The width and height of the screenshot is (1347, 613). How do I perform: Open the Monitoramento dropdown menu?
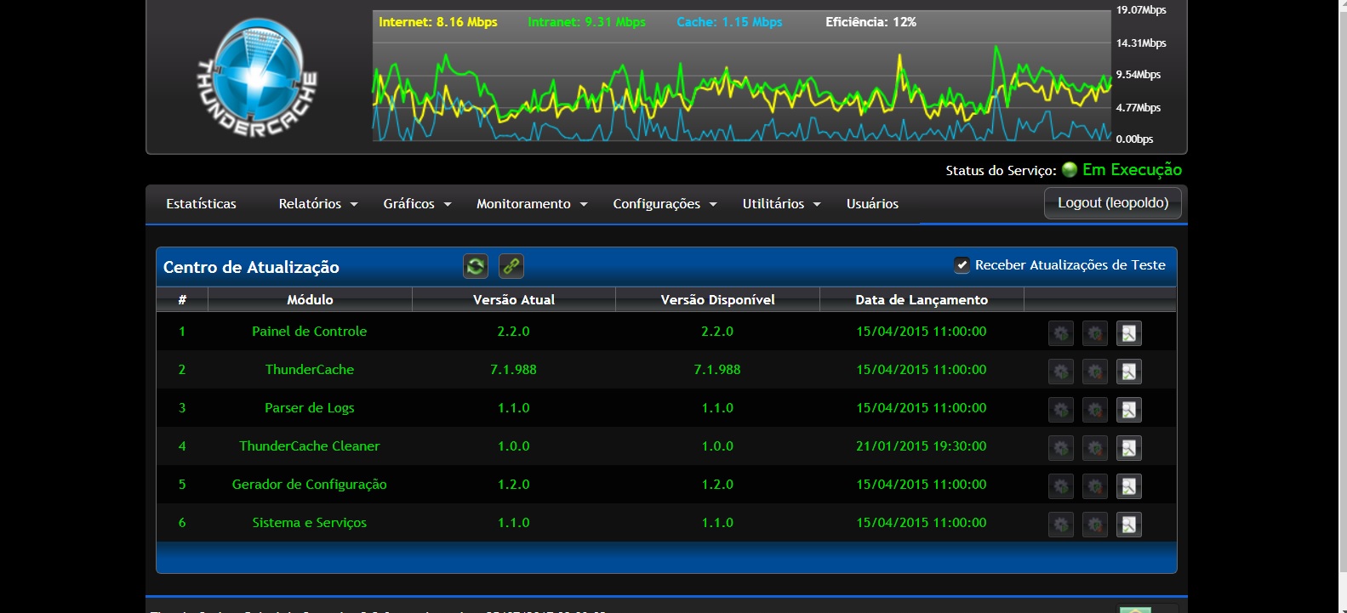tap(531, 204)
